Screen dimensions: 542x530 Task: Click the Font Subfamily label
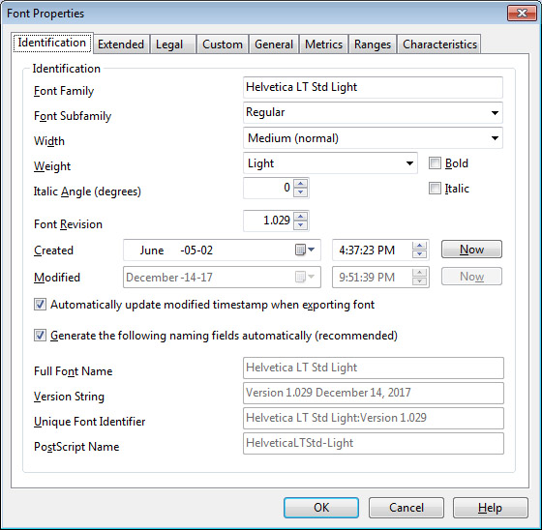(x=73, y=116)
